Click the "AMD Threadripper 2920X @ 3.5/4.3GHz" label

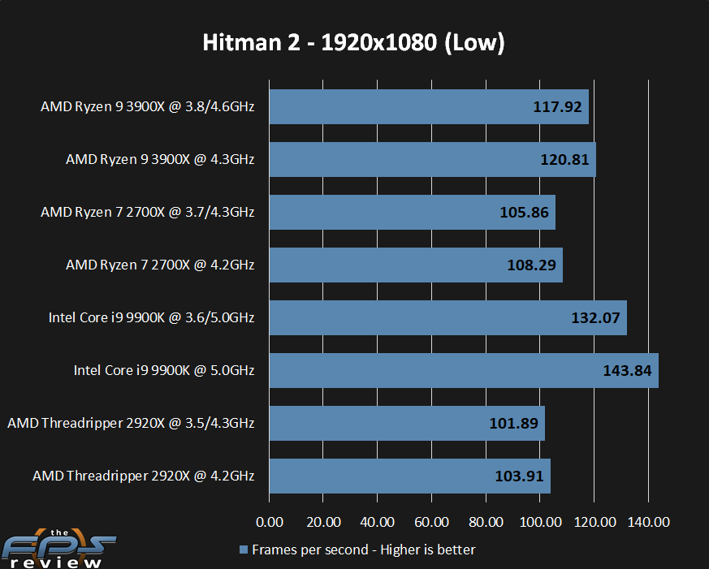click(x=131, y=424)
